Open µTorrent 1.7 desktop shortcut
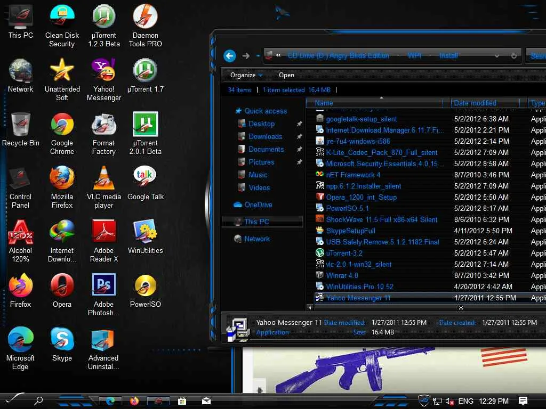The width and height of the screenshot is (546, 409). click(145, 76)
